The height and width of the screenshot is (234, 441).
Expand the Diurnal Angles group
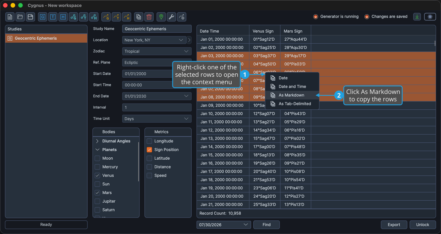97,141
